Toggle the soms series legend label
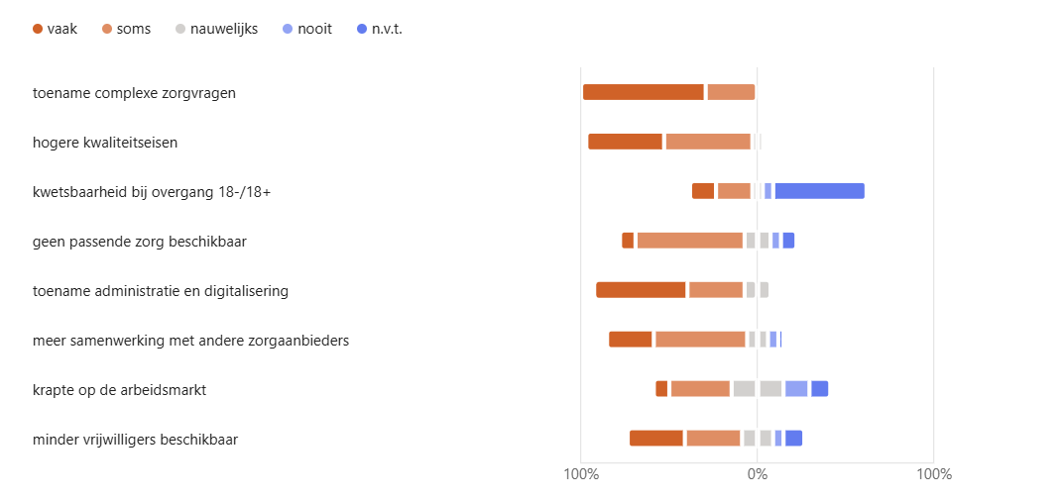This screenshot has height=499, width=1063. pyautogui.click(x=133, y=29)
